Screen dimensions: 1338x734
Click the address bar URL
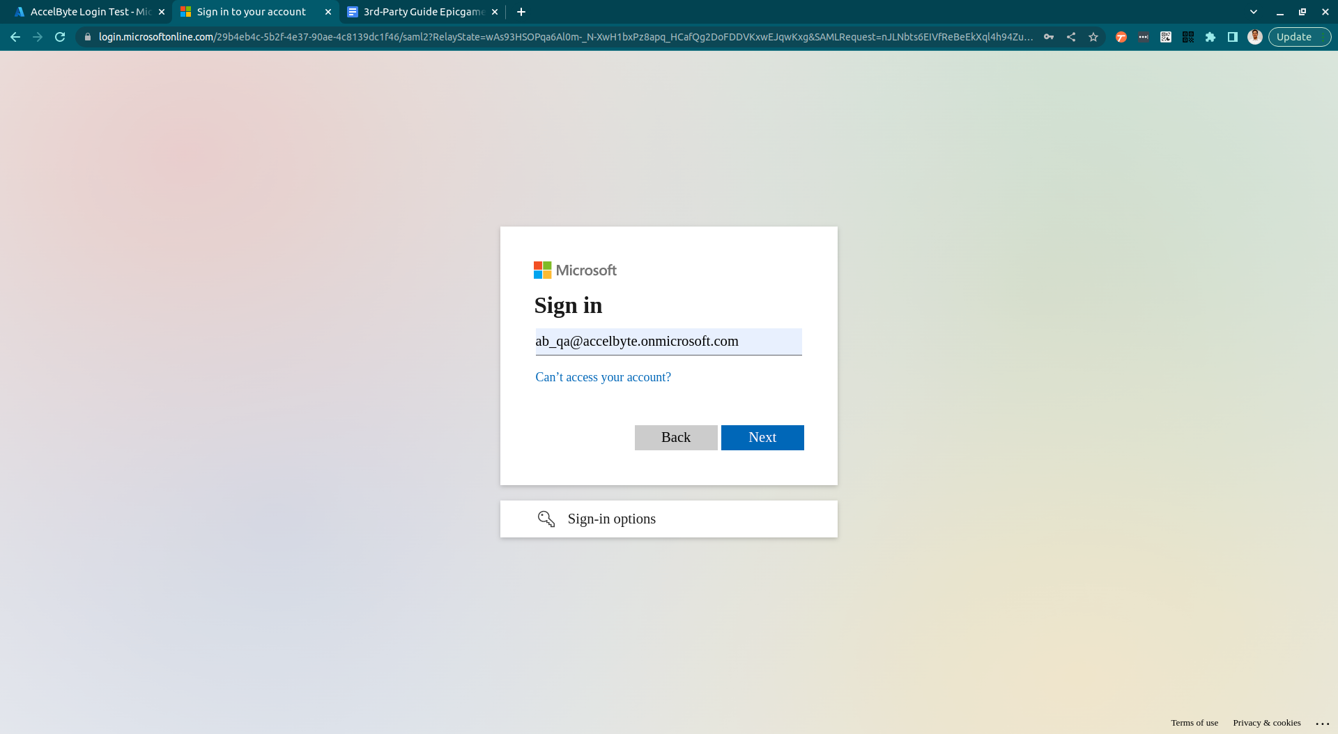[x=566, y=37]
